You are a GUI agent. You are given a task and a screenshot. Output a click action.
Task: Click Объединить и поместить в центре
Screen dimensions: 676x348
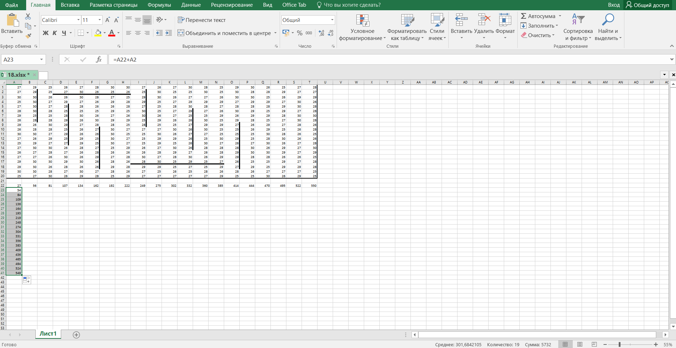coord(224,33)
